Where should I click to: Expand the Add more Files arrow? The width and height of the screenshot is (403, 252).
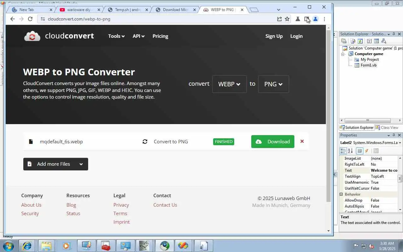(81, 164)
